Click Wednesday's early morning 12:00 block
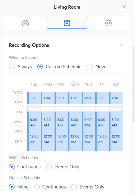The width and height of the screenshot is (135, 194). pos(75,98)
